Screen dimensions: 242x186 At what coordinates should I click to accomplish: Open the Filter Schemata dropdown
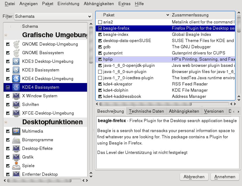click(53, 16)
